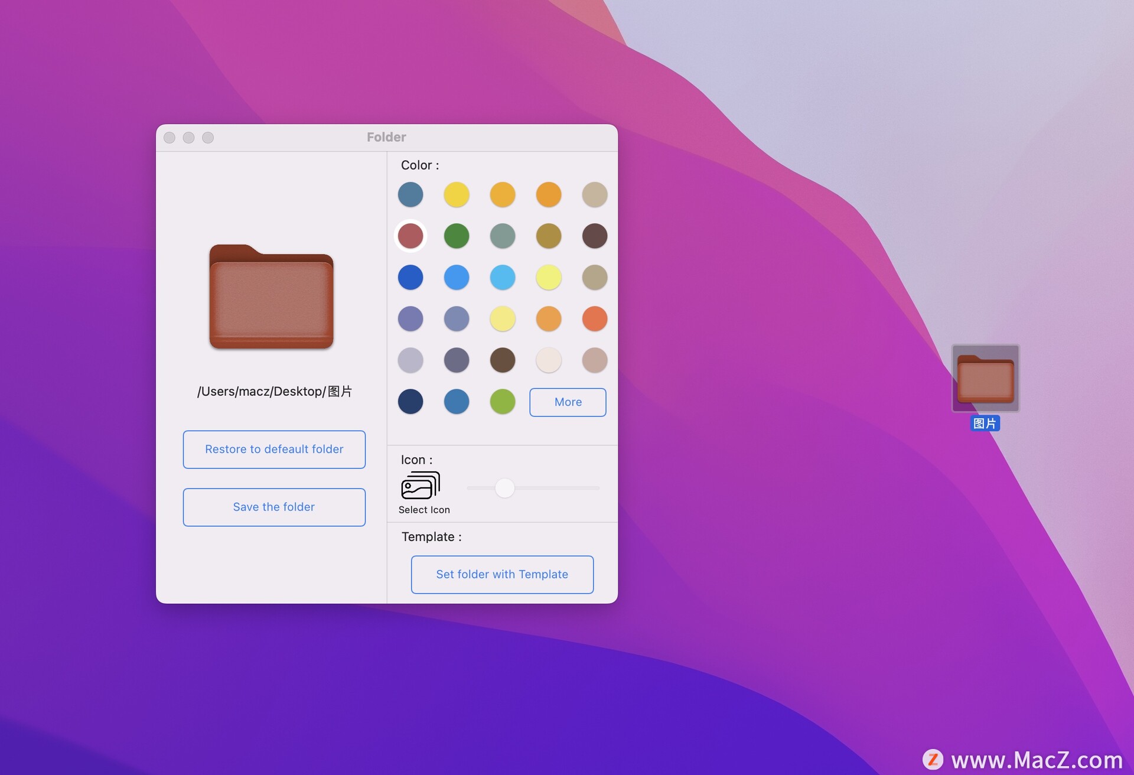Choose the dark maroon-brown swatch in second row
1134x775 pixels.
click(595, 236)
